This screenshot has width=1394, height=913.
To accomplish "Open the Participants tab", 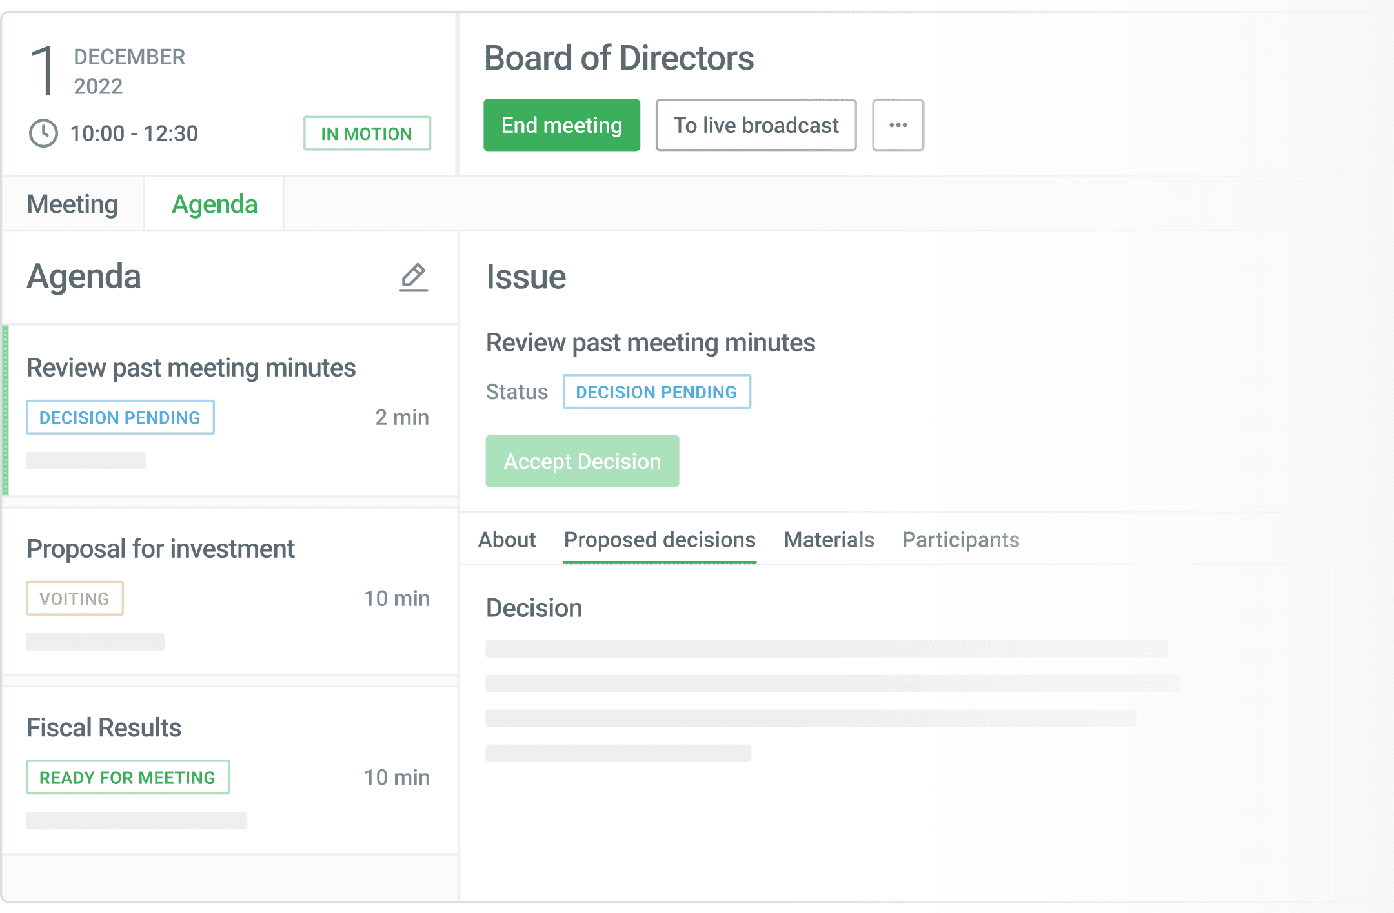I will pos(960,540).
